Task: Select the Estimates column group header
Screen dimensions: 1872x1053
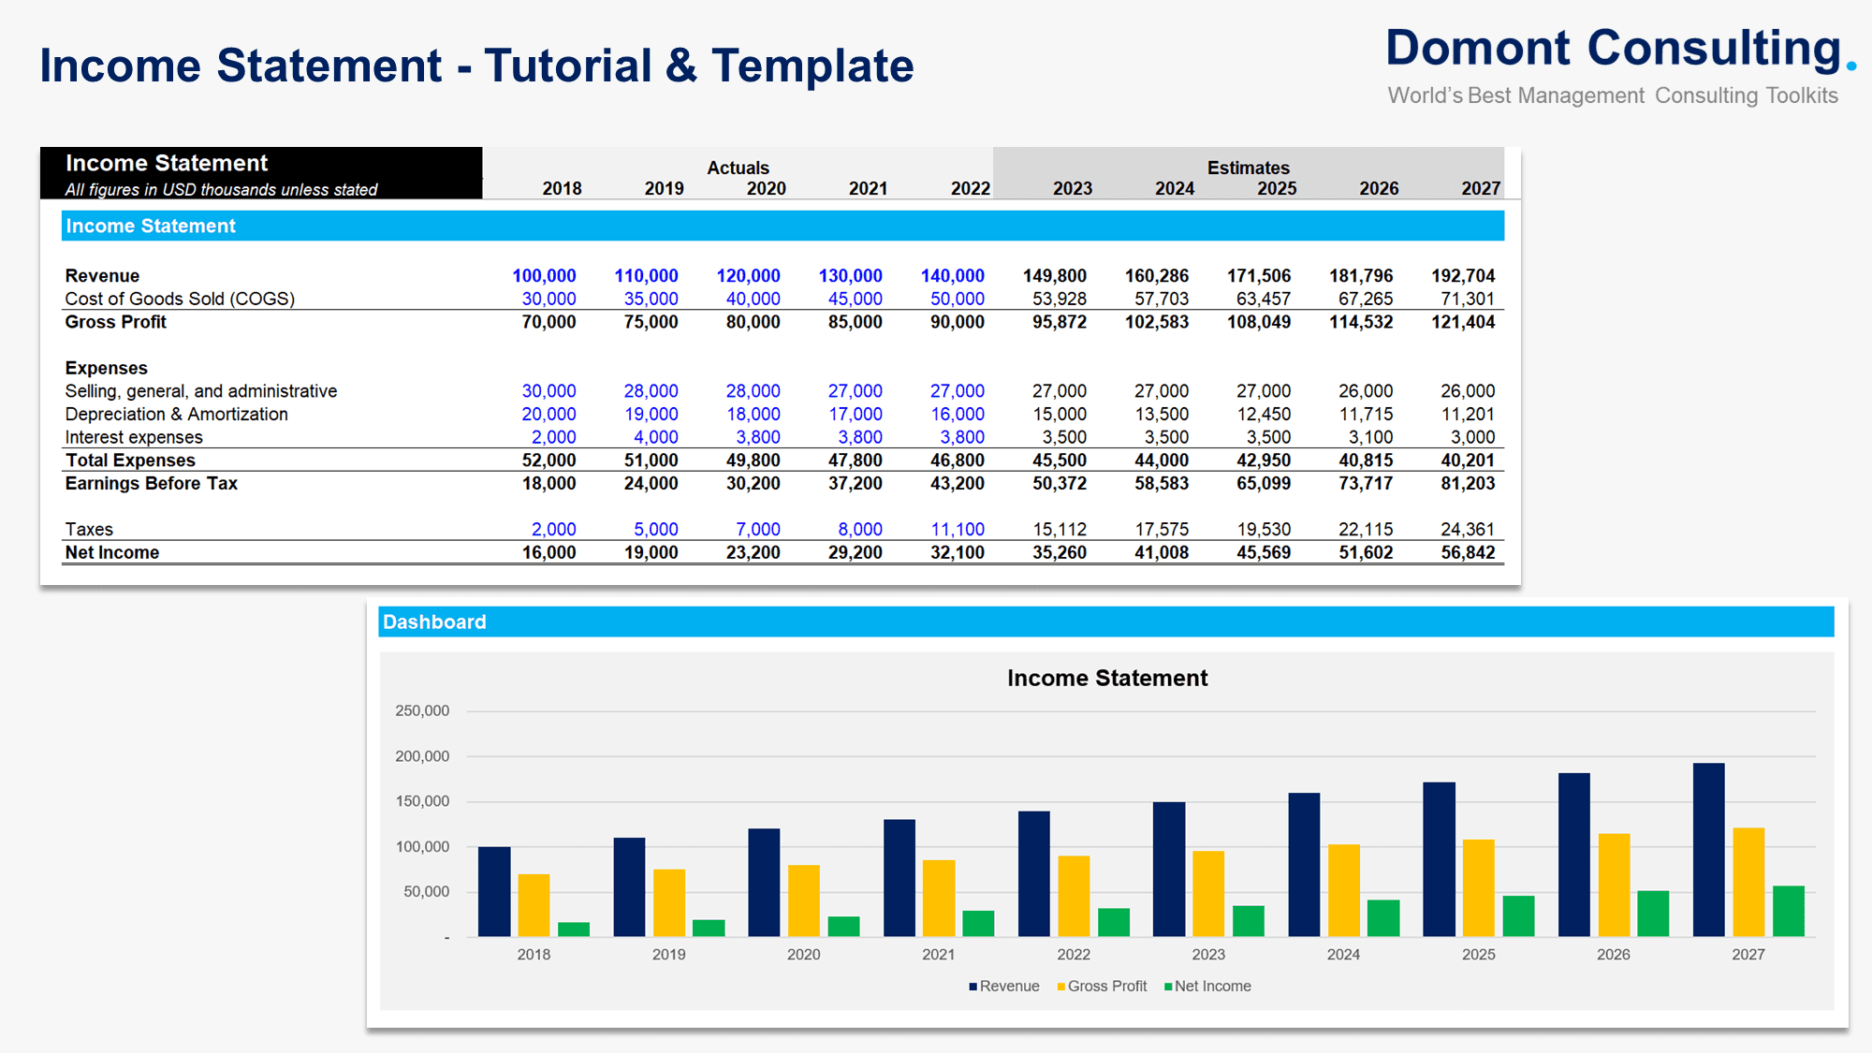Action: point(1247,168)
